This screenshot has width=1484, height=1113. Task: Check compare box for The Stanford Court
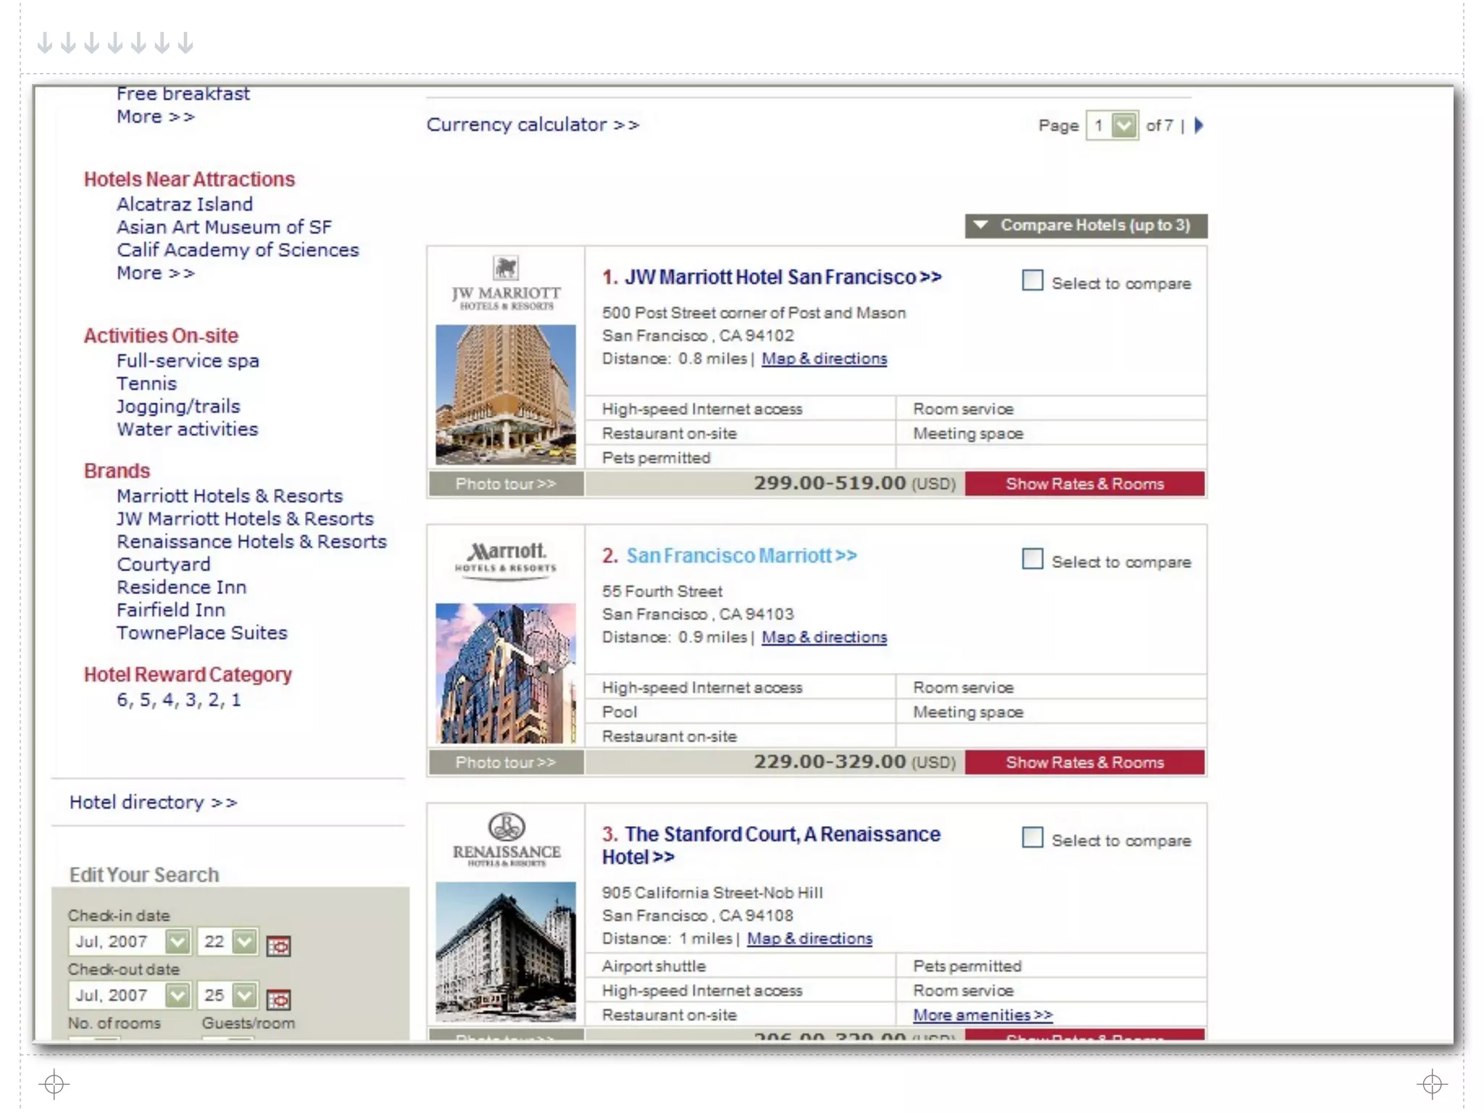click(x=1032, y=838)
